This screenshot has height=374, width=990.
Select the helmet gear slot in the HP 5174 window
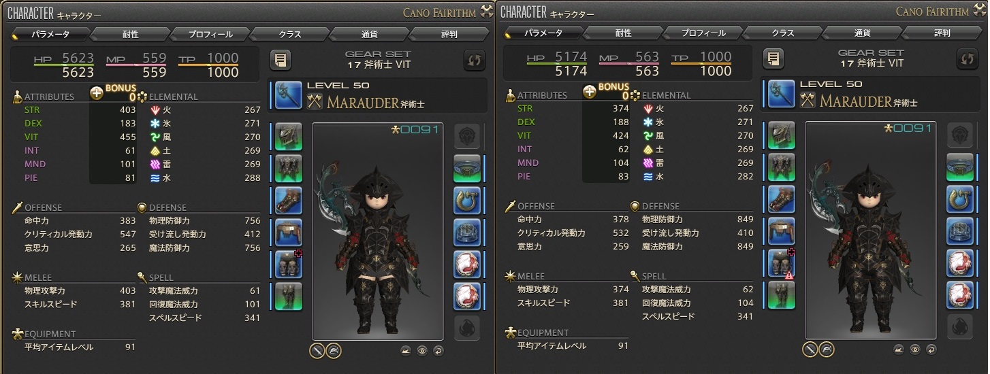(x=782, y=135)
